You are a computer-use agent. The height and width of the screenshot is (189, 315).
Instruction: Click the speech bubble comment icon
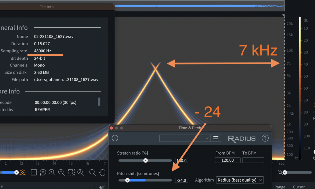coord(43,172)
